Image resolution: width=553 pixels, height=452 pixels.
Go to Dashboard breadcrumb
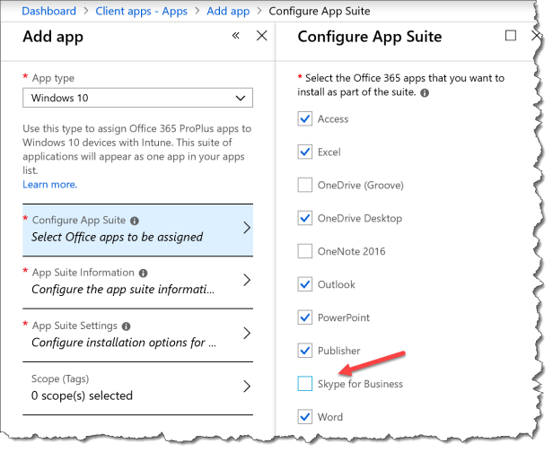(x=48, y=11)
